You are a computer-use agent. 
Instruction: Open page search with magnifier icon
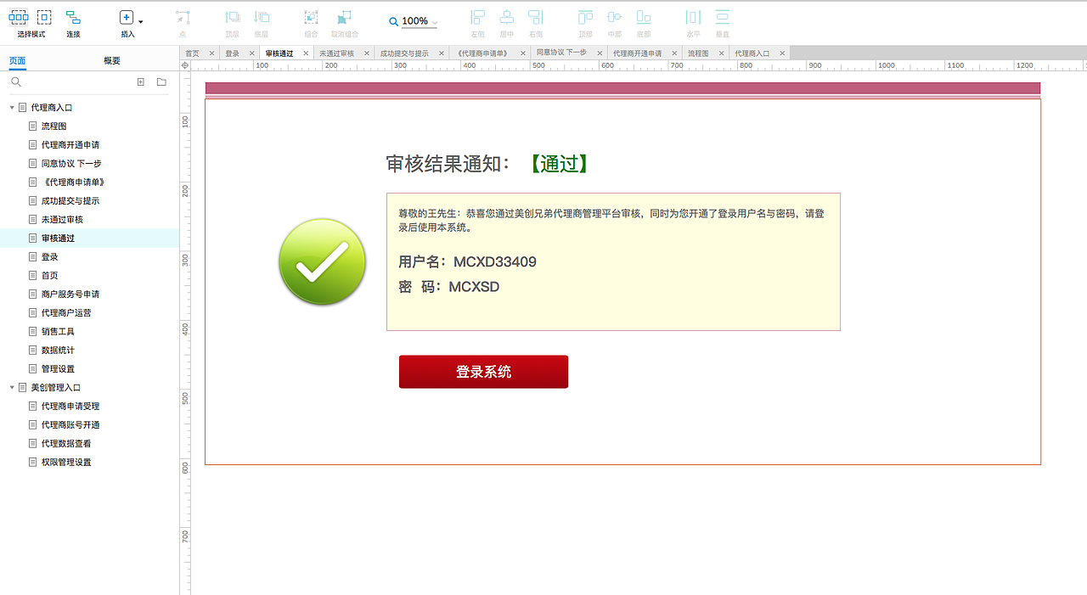17,81
